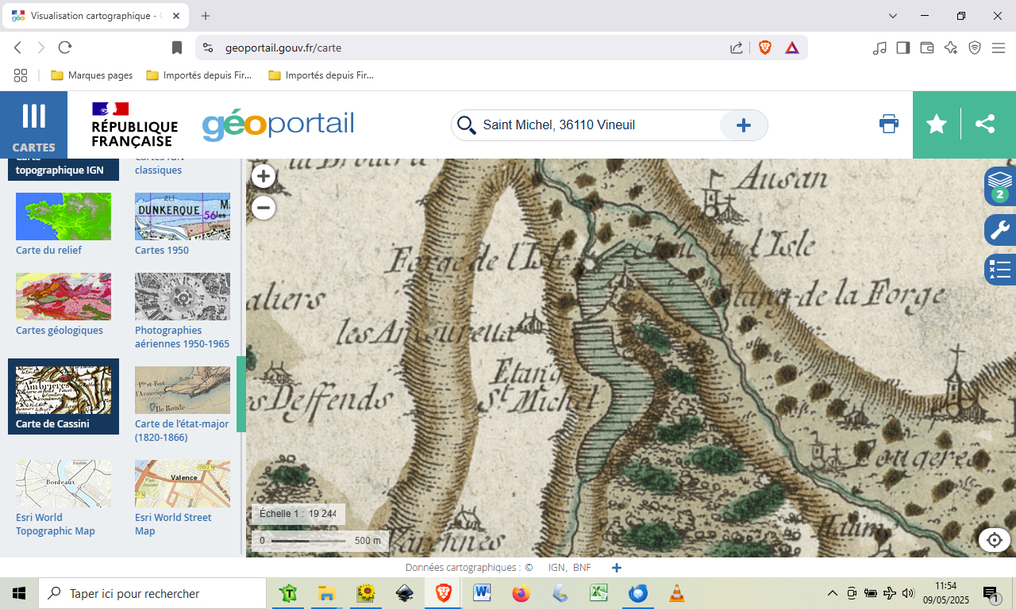Screen dimensions: 1016x609
Task: Select Carte de l'état-major thumbnail
Action: point(183,390)
